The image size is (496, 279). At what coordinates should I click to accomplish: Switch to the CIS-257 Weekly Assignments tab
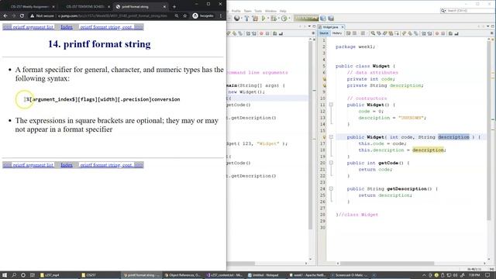click(x=29, y=7)
